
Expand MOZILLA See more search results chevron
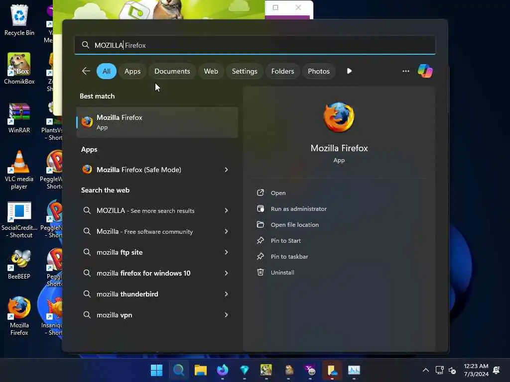pos(226,210)
